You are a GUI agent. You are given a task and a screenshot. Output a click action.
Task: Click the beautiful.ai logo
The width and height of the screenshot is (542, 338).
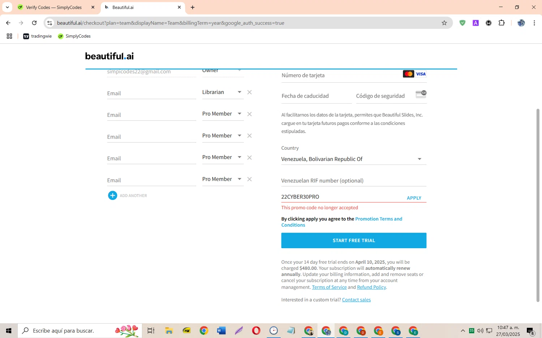tap(109, 56)
